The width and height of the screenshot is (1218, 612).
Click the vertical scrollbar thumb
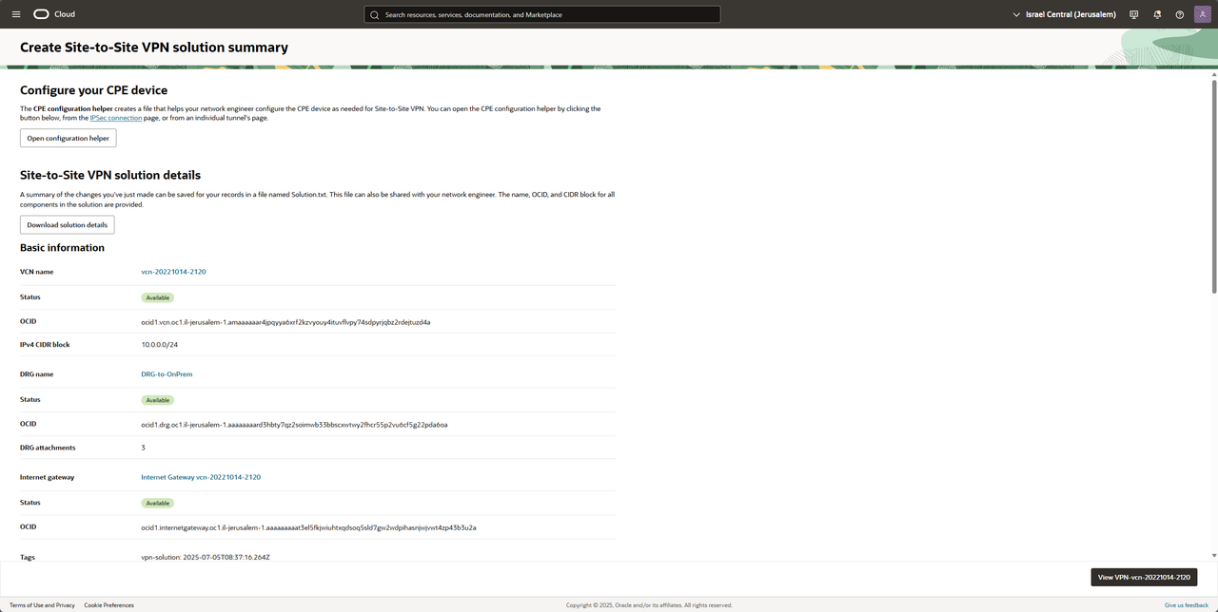[1213, 185]
